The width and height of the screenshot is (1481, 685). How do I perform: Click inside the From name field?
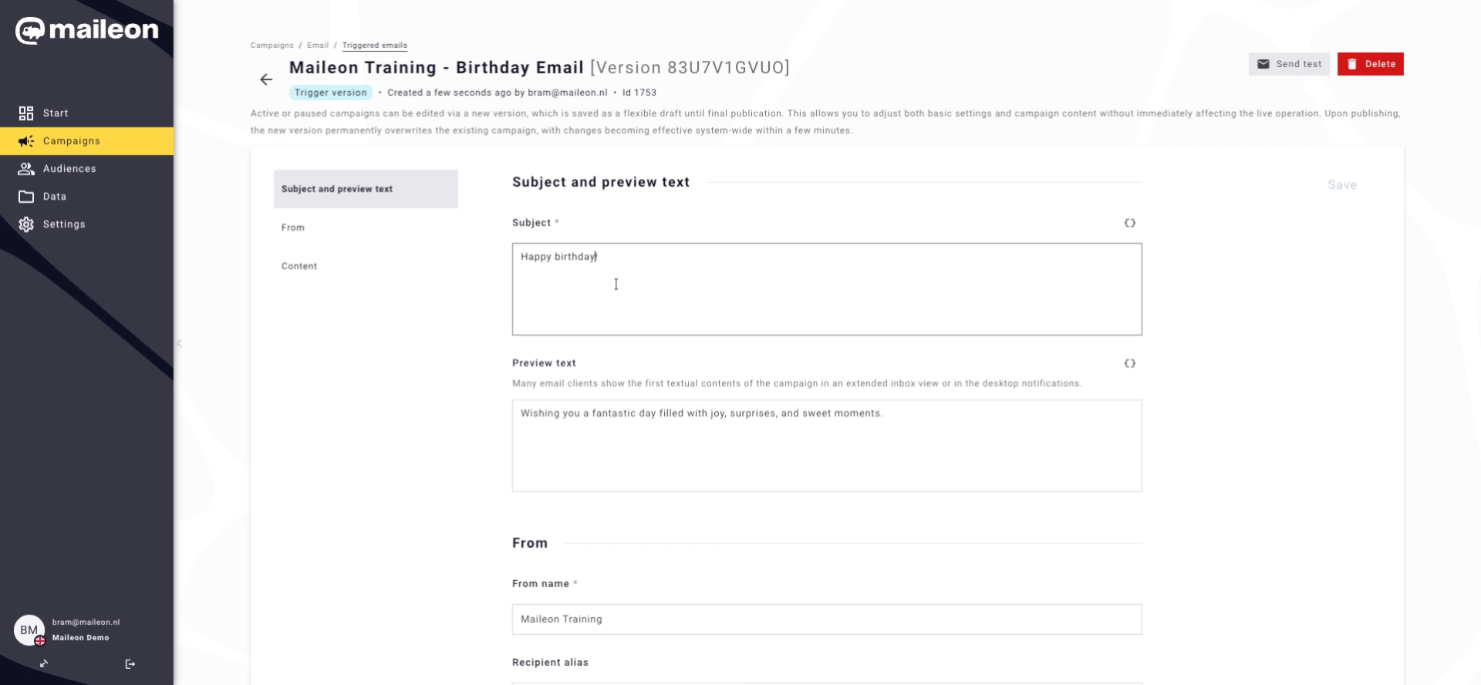click(x=825, y=619)
